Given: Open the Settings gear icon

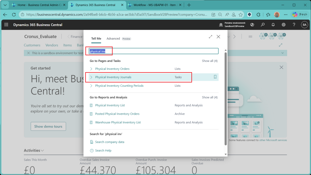Looking at the screenshot, I should point(283,25).
